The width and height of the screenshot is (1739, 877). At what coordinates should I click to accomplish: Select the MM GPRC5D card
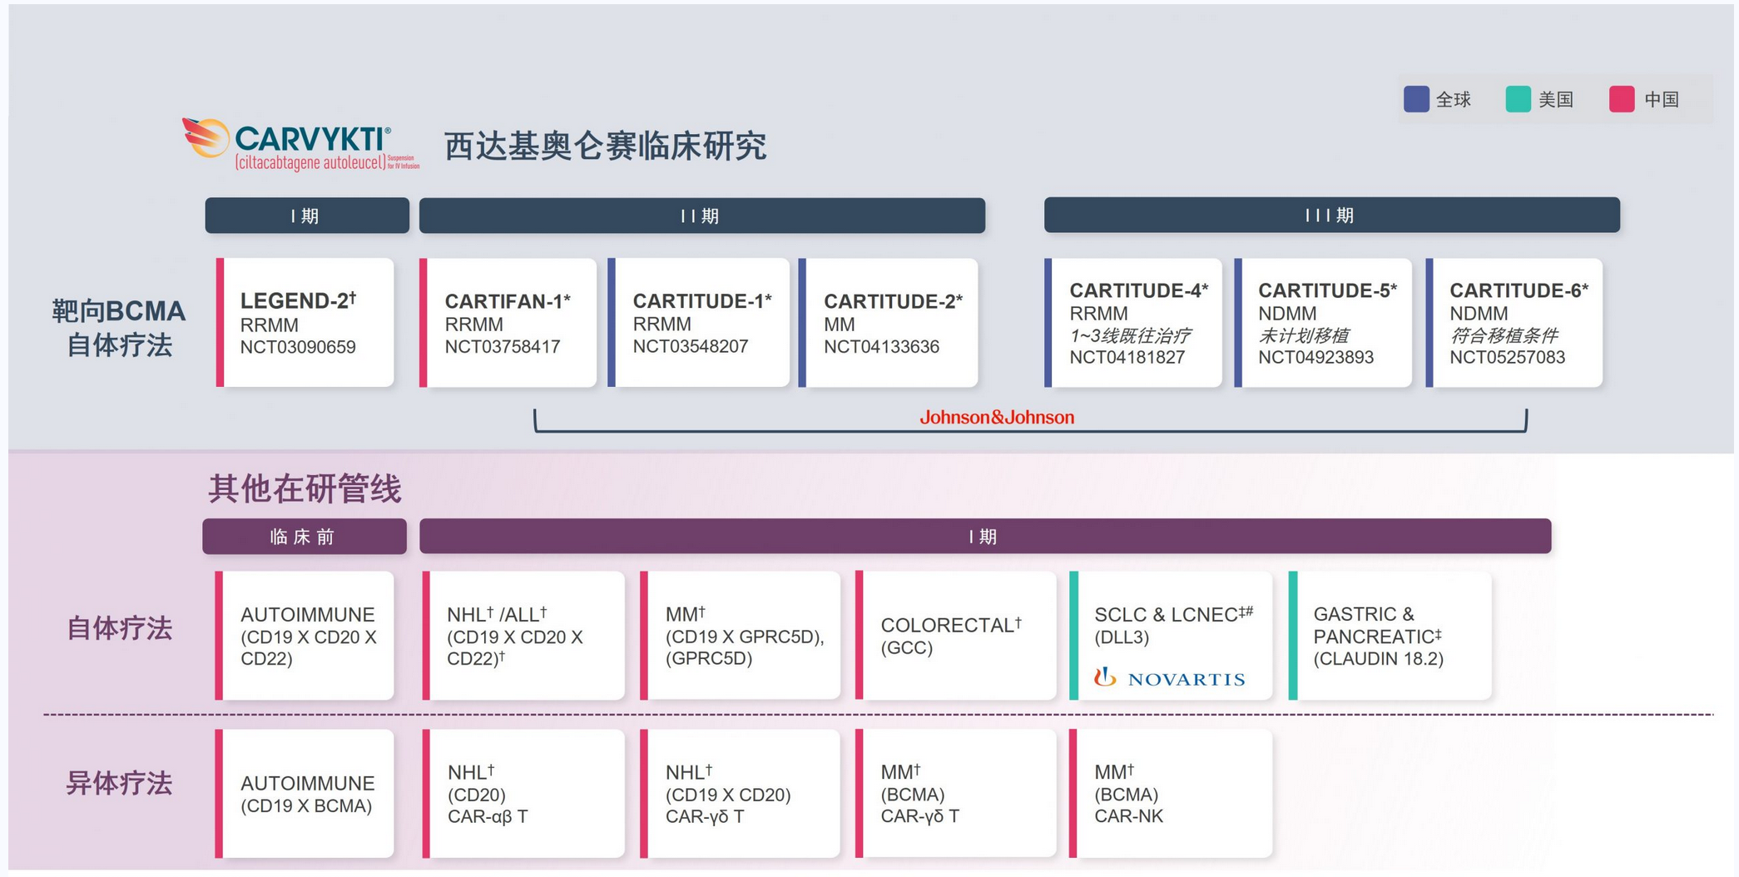point(741,636)
